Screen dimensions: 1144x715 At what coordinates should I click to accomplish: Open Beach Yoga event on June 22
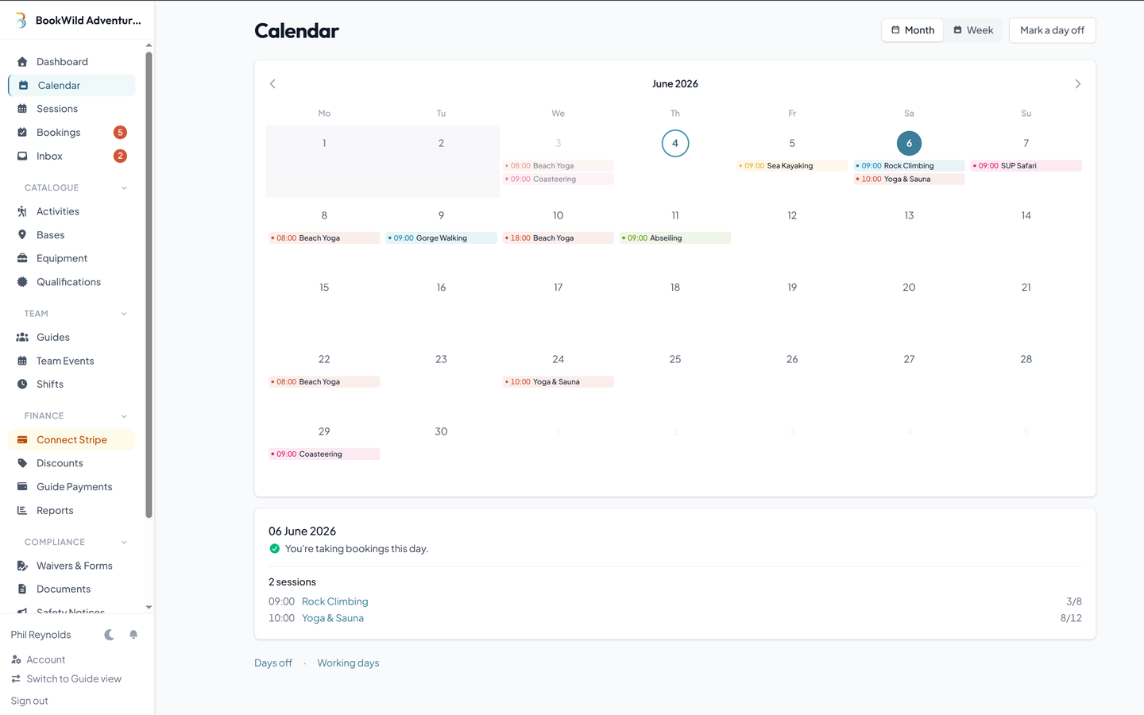[x=324, y=382]
